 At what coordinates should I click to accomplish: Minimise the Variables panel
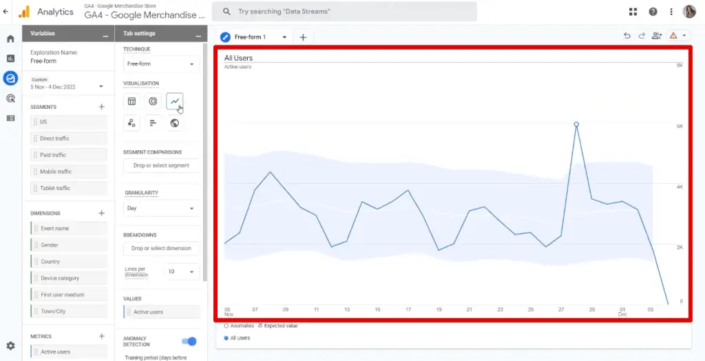point(105,35)
